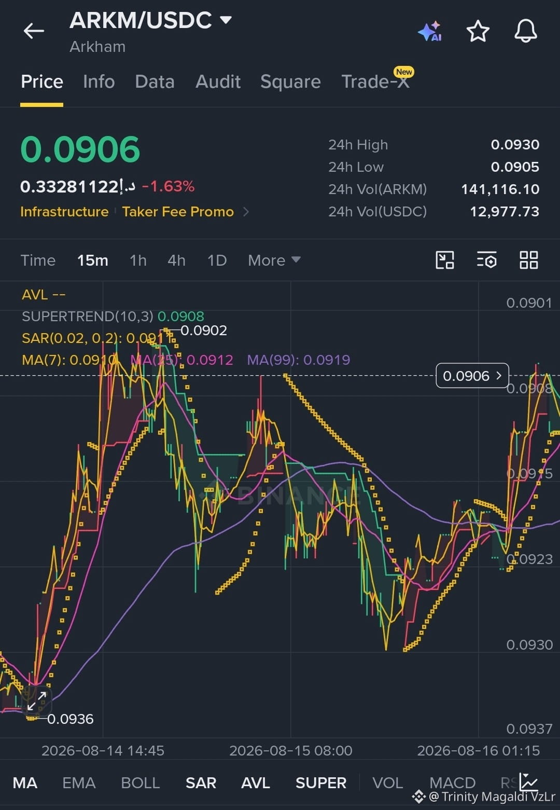Open the Audit tab
Viewport: 560px width, 810px height.
(x=218, y=81)
